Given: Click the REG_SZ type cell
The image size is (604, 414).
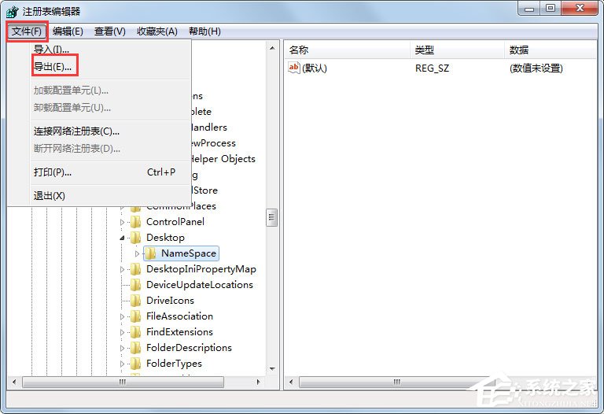Looking at the screenshot, I should (x=432, y=68).
